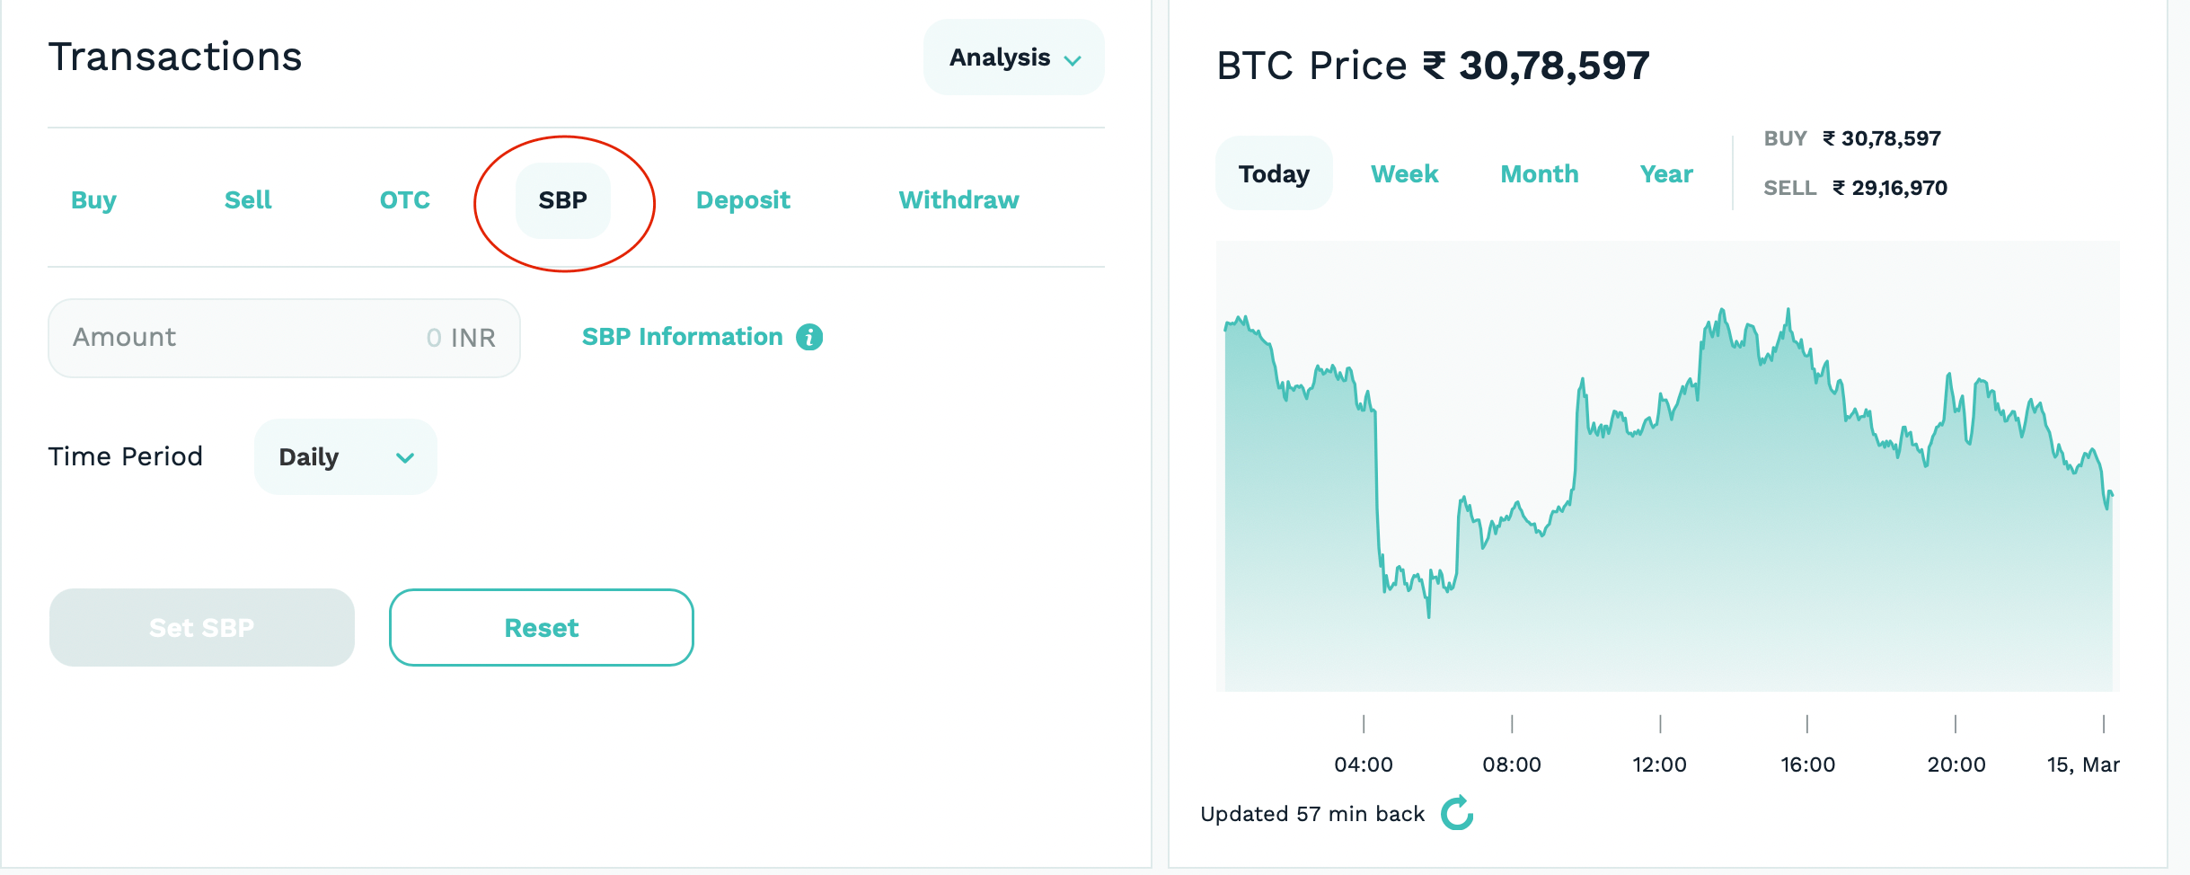Screen dimensions: 2190x875
Task: Open the Withdraw tab
Action: tap(958, 199)
